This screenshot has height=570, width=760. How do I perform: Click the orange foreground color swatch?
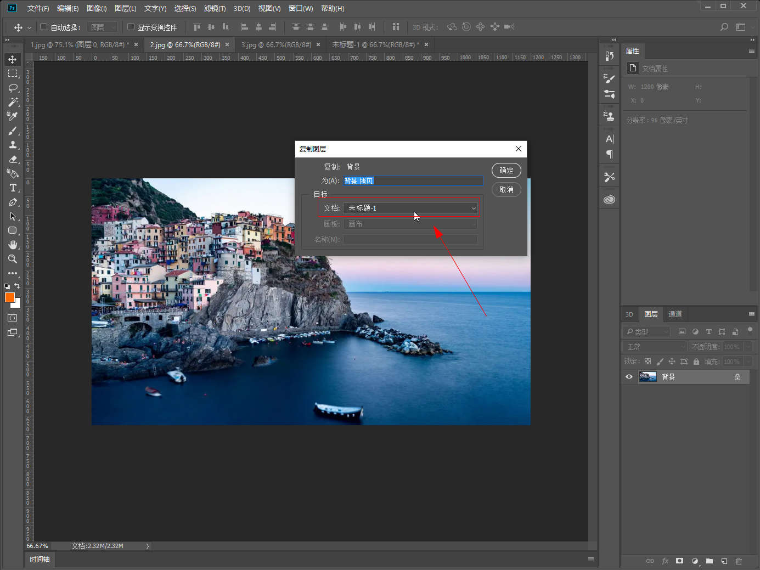tap(10, 297)
